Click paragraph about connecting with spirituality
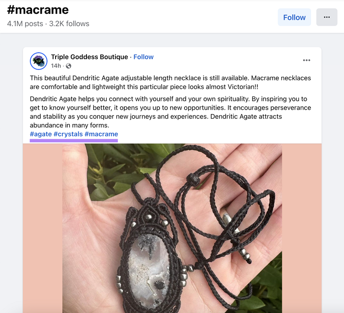 click(x=170, y=112)
